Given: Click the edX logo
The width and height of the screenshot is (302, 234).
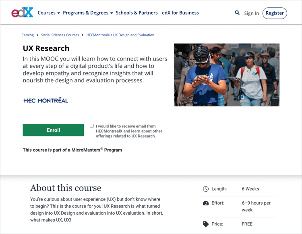Looking at the screenshot, I should (x=22, y=13).
